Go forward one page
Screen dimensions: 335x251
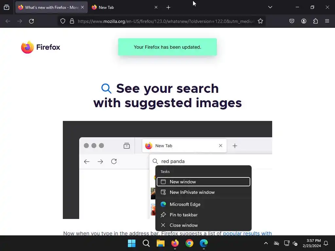[20, 21]
